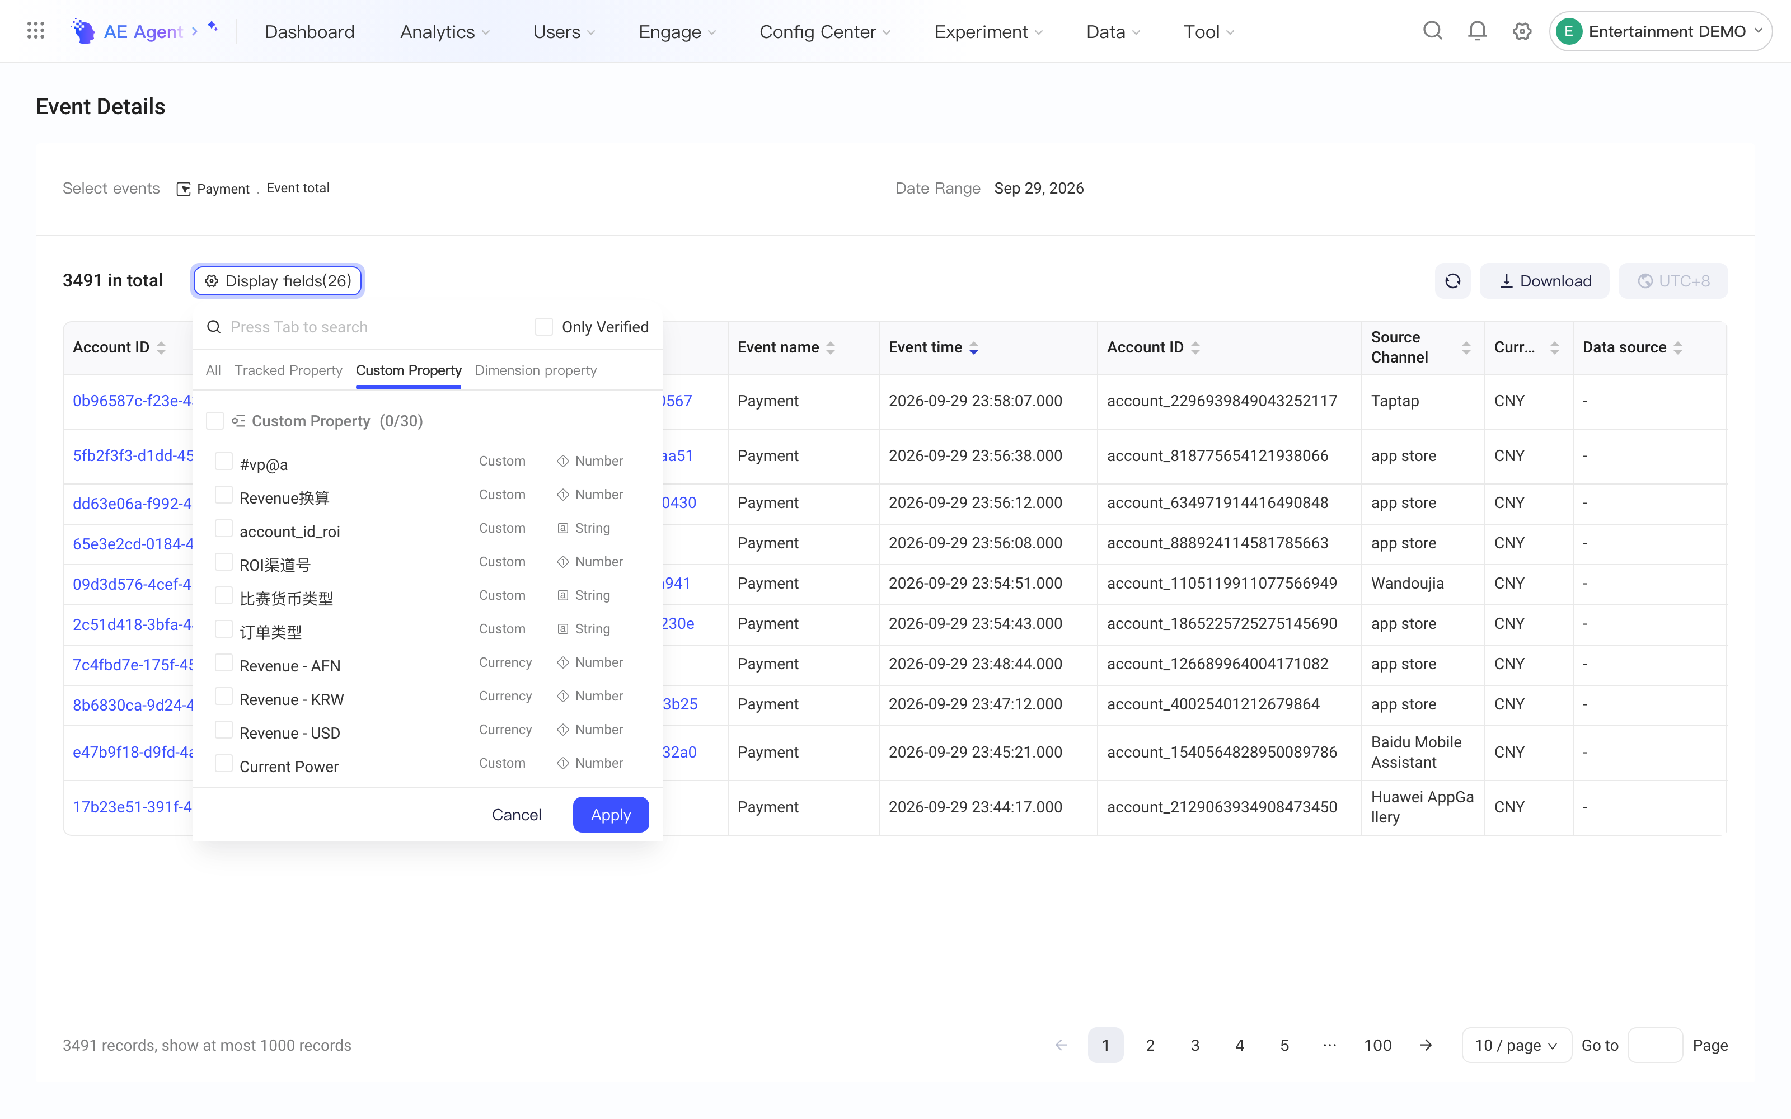Viewport: 1791px width, 1119px height.
Task: Check the Current Power property
Action: point(223,764)
